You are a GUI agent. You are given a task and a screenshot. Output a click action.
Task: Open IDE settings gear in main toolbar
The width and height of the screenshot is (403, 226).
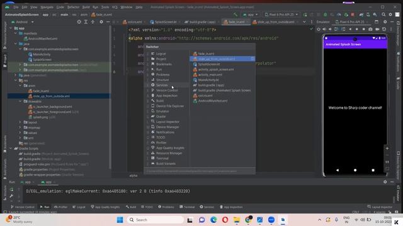390,14
